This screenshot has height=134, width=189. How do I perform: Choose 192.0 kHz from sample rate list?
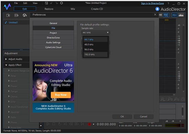tap(95, 54)
